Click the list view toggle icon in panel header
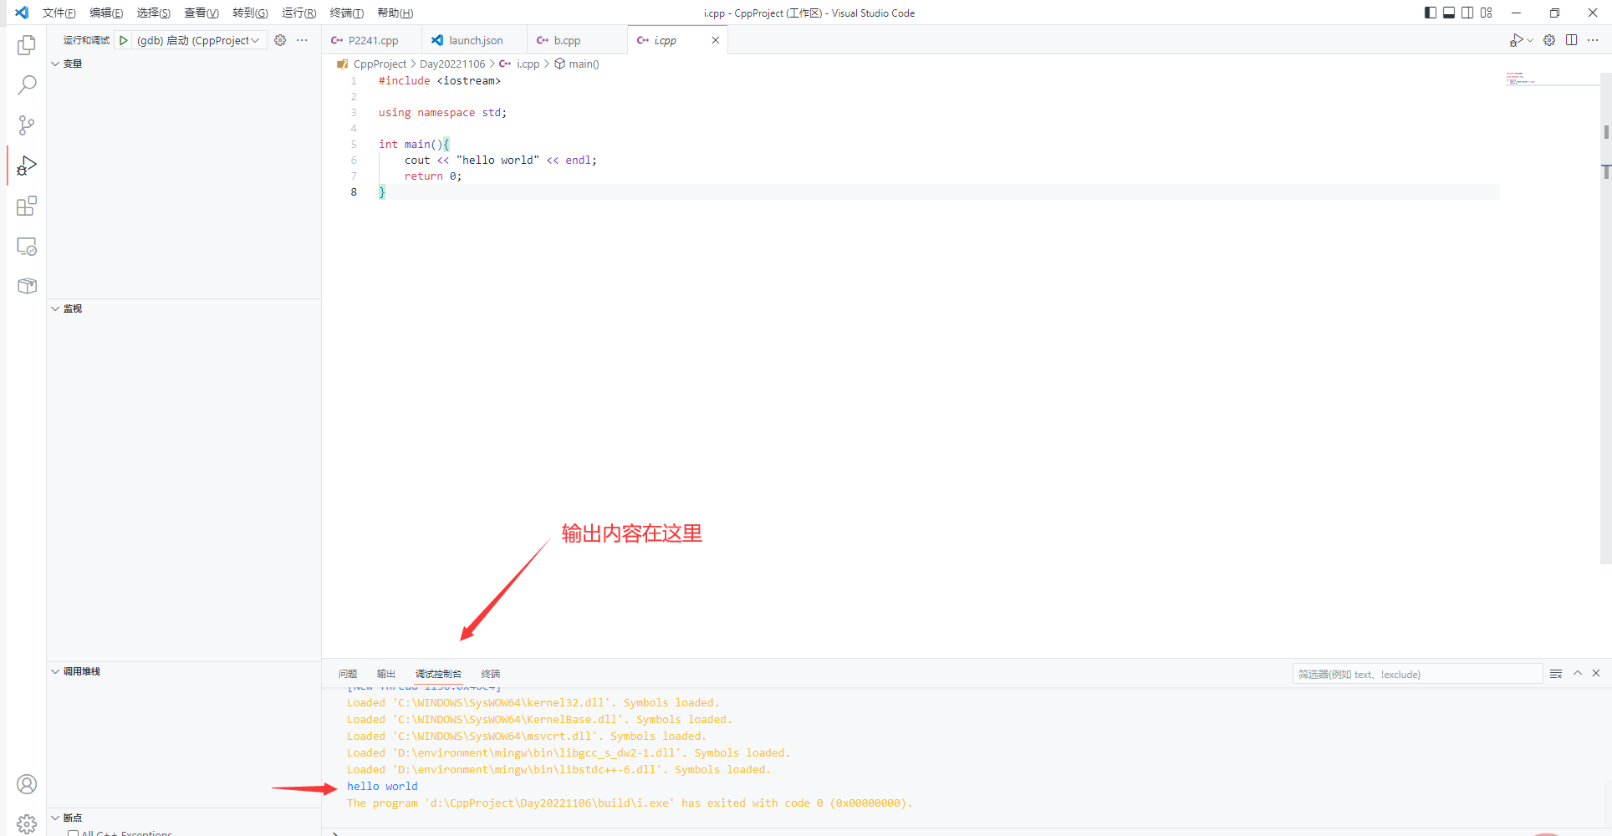Viewport: 1612px width, 836px height. click(1556, 674)
